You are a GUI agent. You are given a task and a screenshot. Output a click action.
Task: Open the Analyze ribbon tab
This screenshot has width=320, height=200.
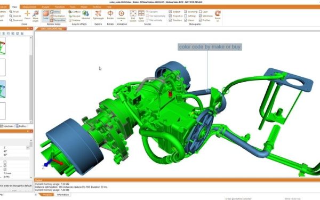click(x=45, y=7)
